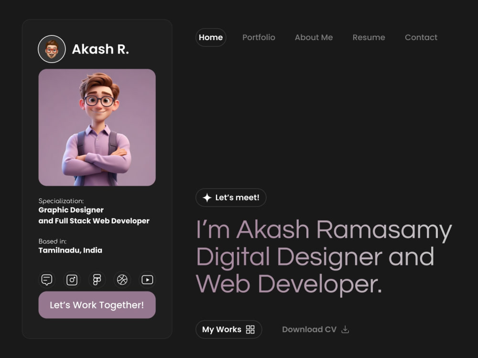The height and width of the screenshot is (358, 478).
Task: Click the sparkle star in Let's meet! badge
Action: [207, 198]
